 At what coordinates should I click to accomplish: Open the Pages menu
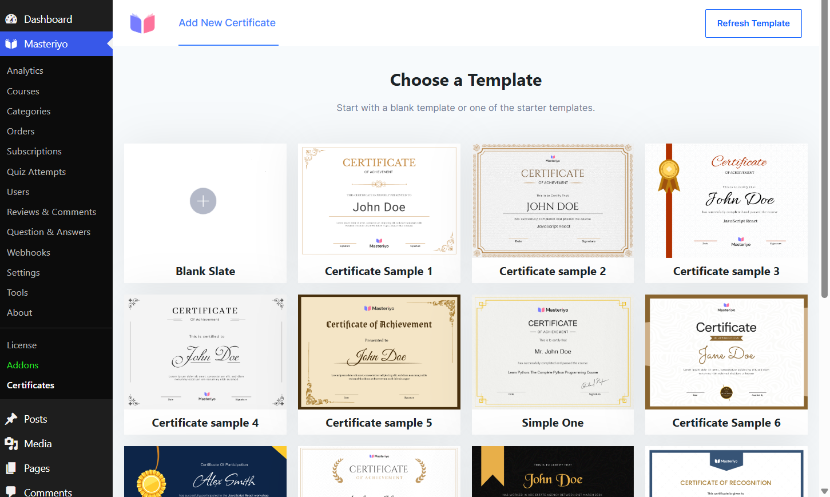click(37, 468)
